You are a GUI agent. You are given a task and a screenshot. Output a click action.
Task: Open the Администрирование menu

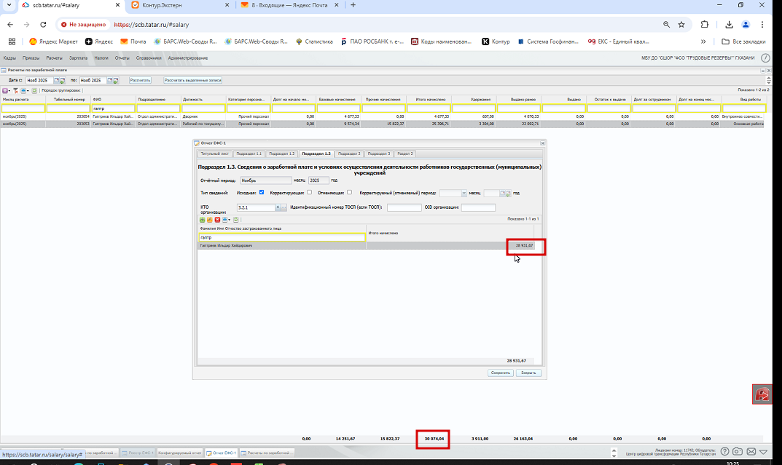[x=188, y=57]
